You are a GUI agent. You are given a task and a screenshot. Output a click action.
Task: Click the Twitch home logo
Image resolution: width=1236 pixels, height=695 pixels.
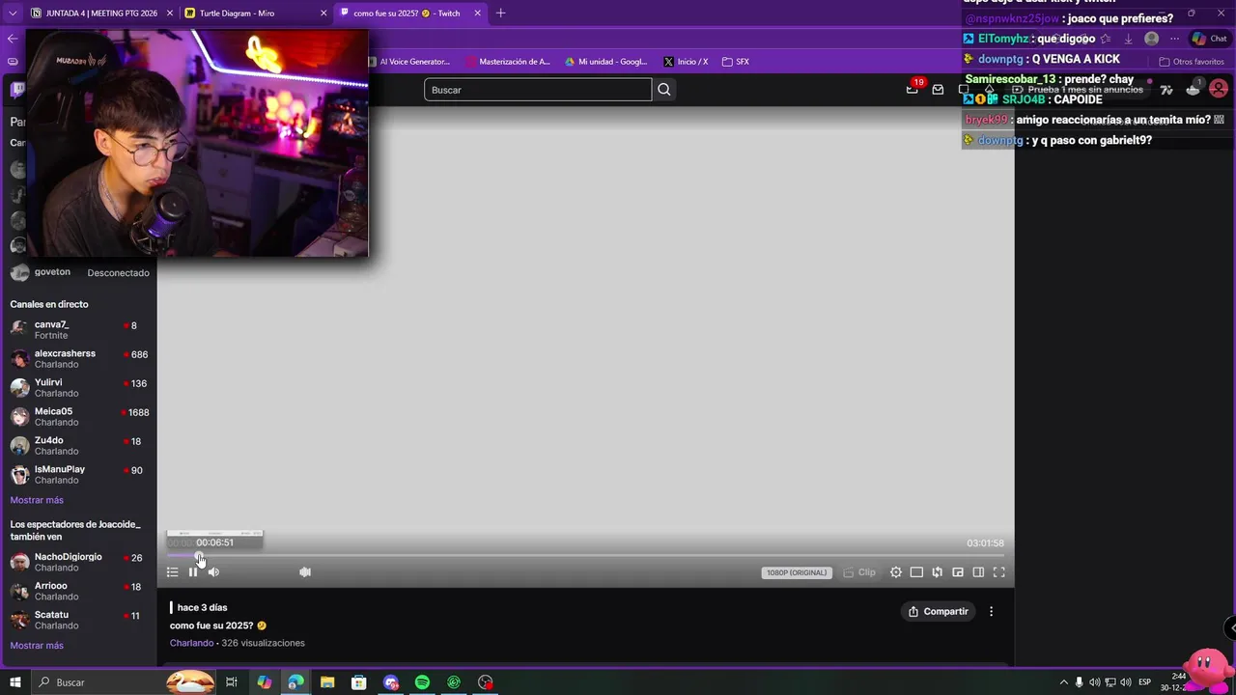pyautogui.click(x=17, y=91)
